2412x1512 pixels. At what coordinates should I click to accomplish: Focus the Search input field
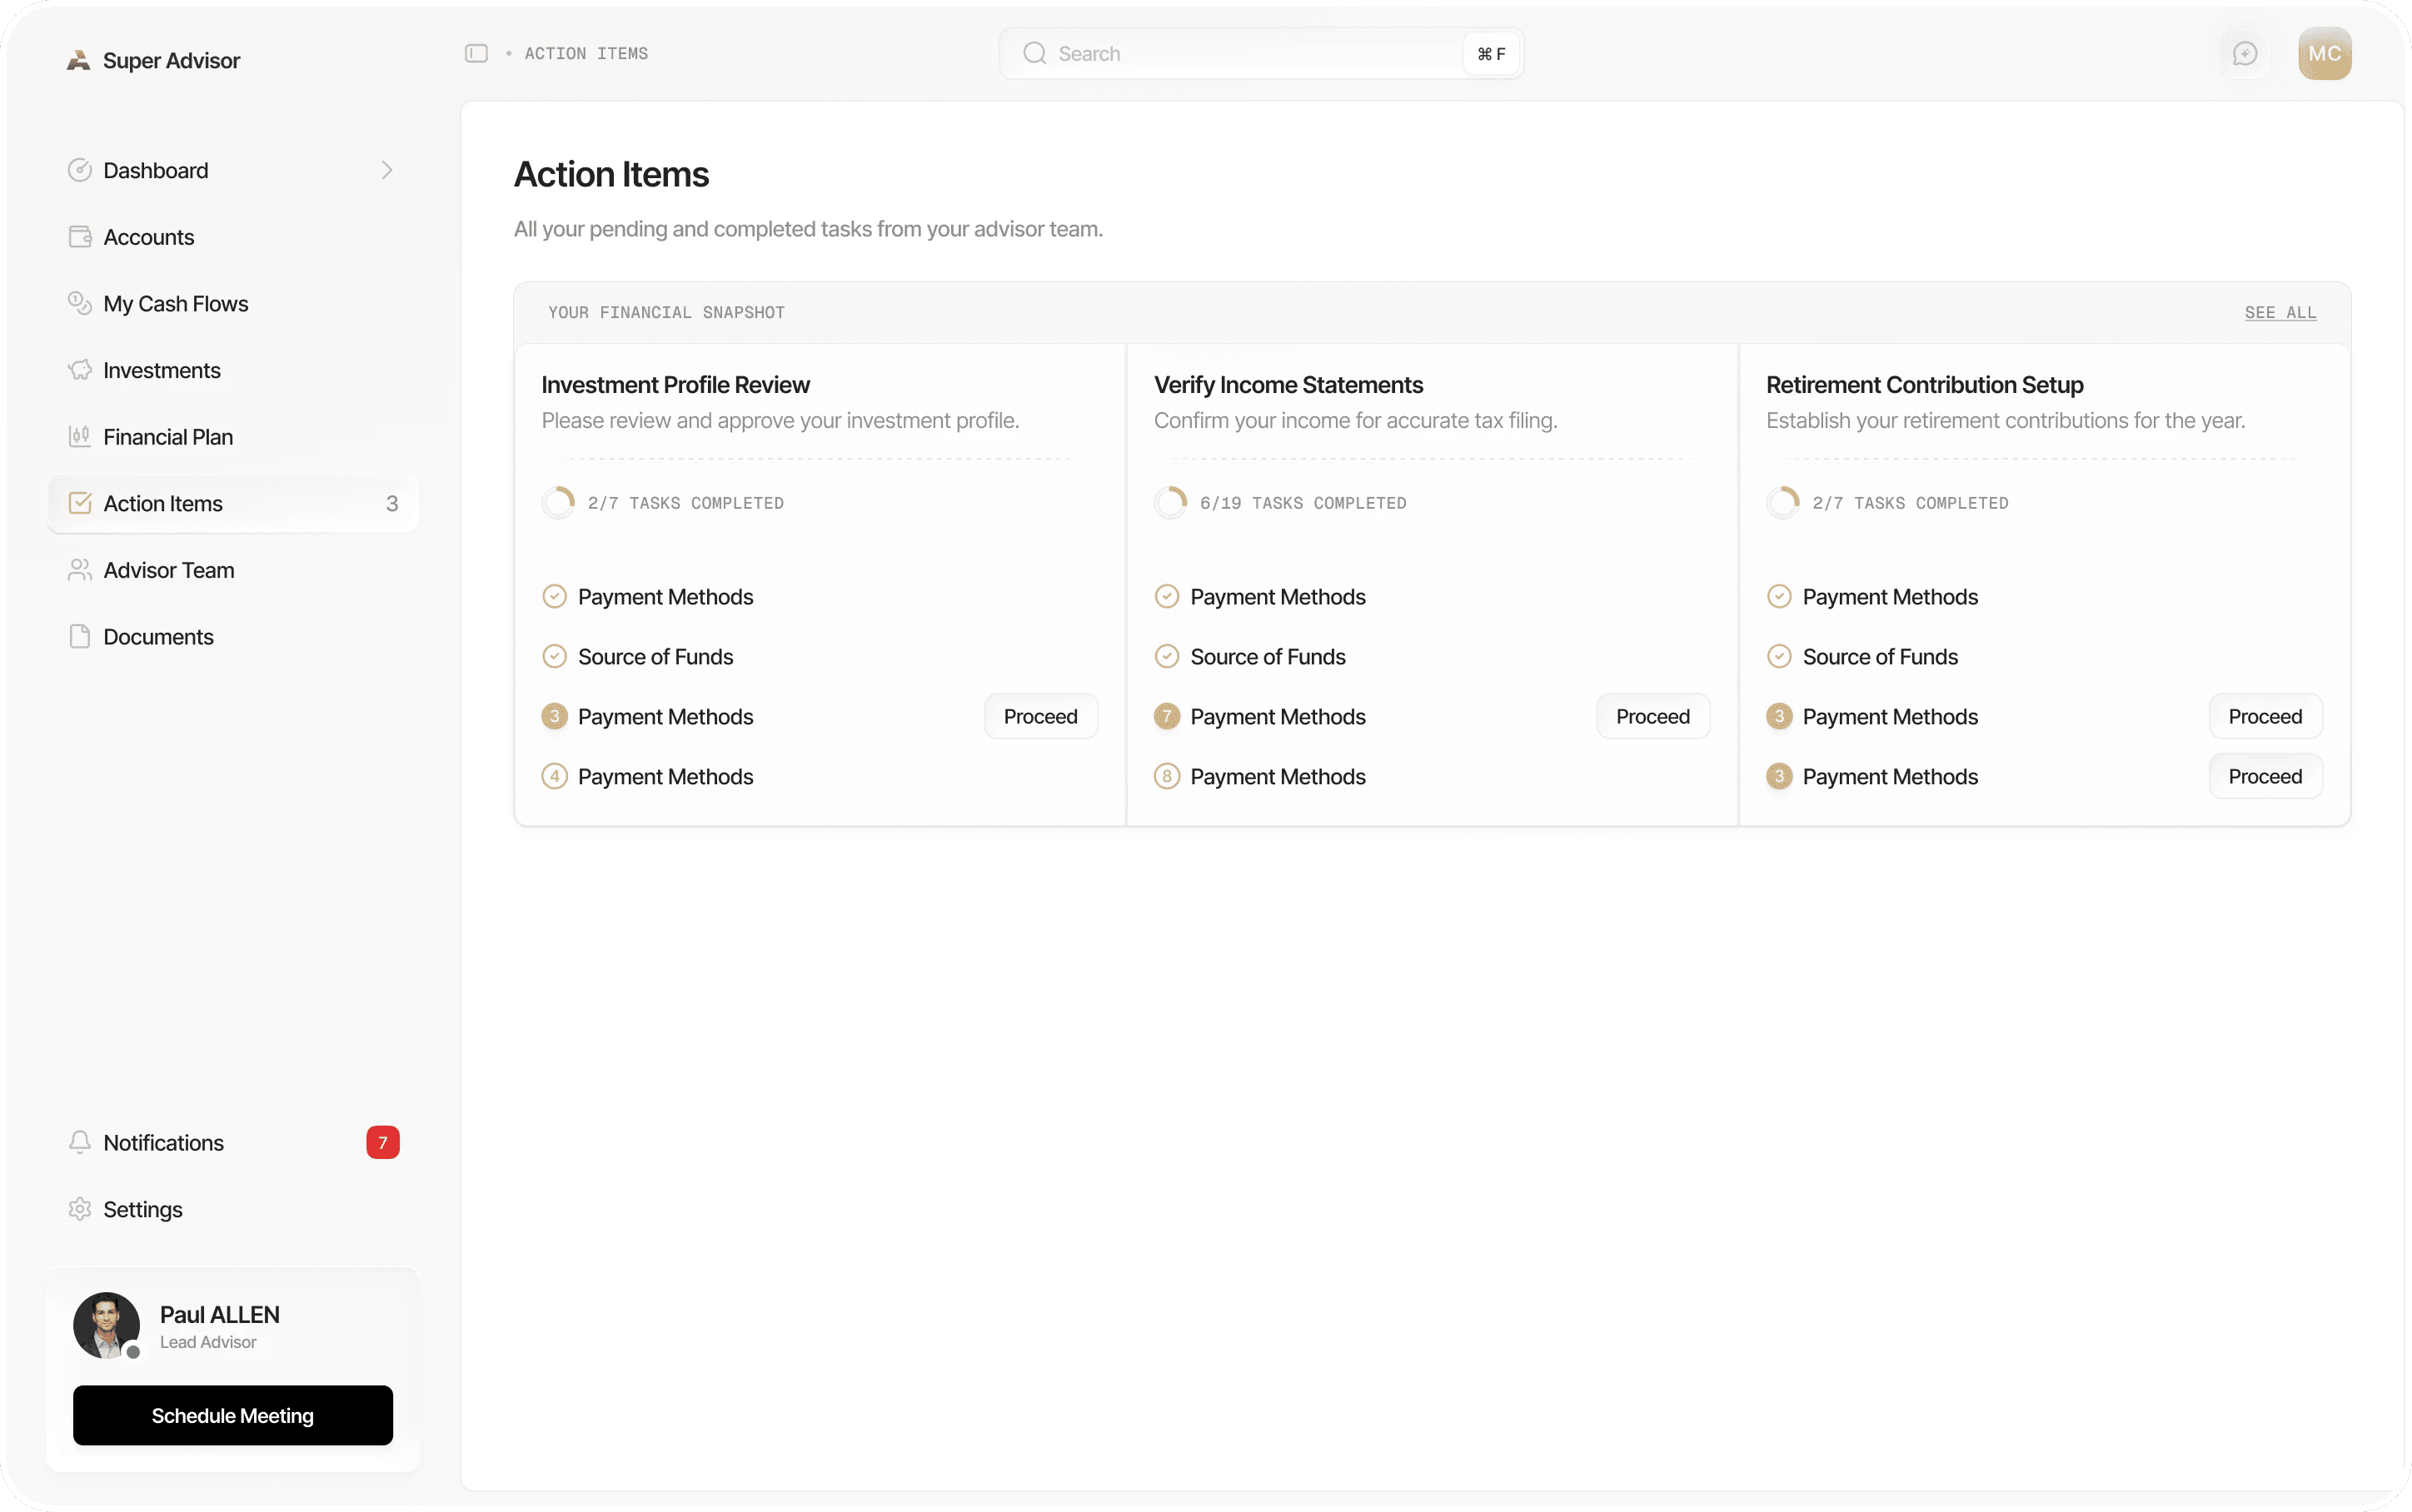click(x=1261, y=53)
